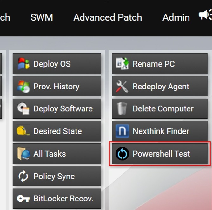Open the SWM menu
The width and height of the screenshot is (212, 210).
click(42, 17)
